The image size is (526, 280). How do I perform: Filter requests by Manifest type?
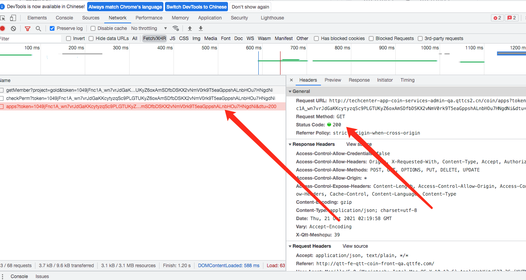tap(284, 38)
